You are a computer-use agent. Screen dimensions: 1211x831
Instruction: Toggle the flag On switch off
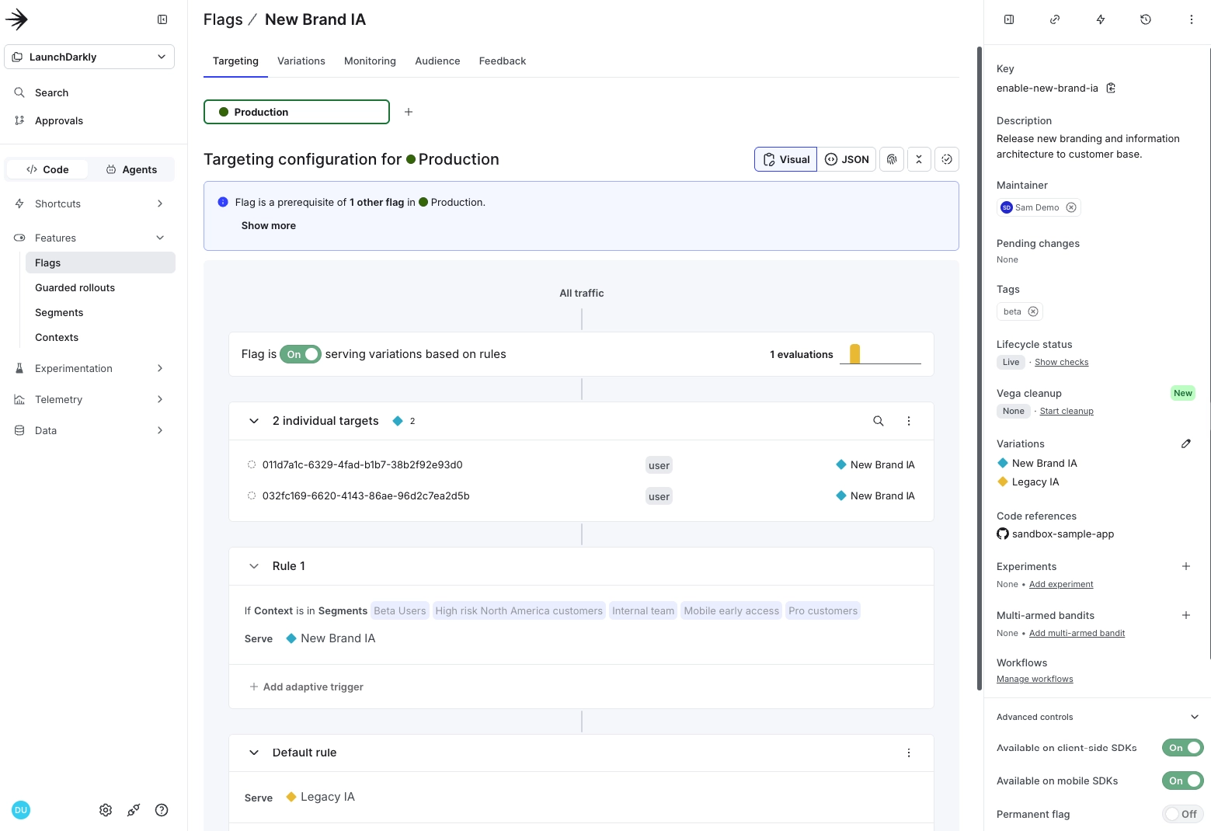[x=301, y=354]
